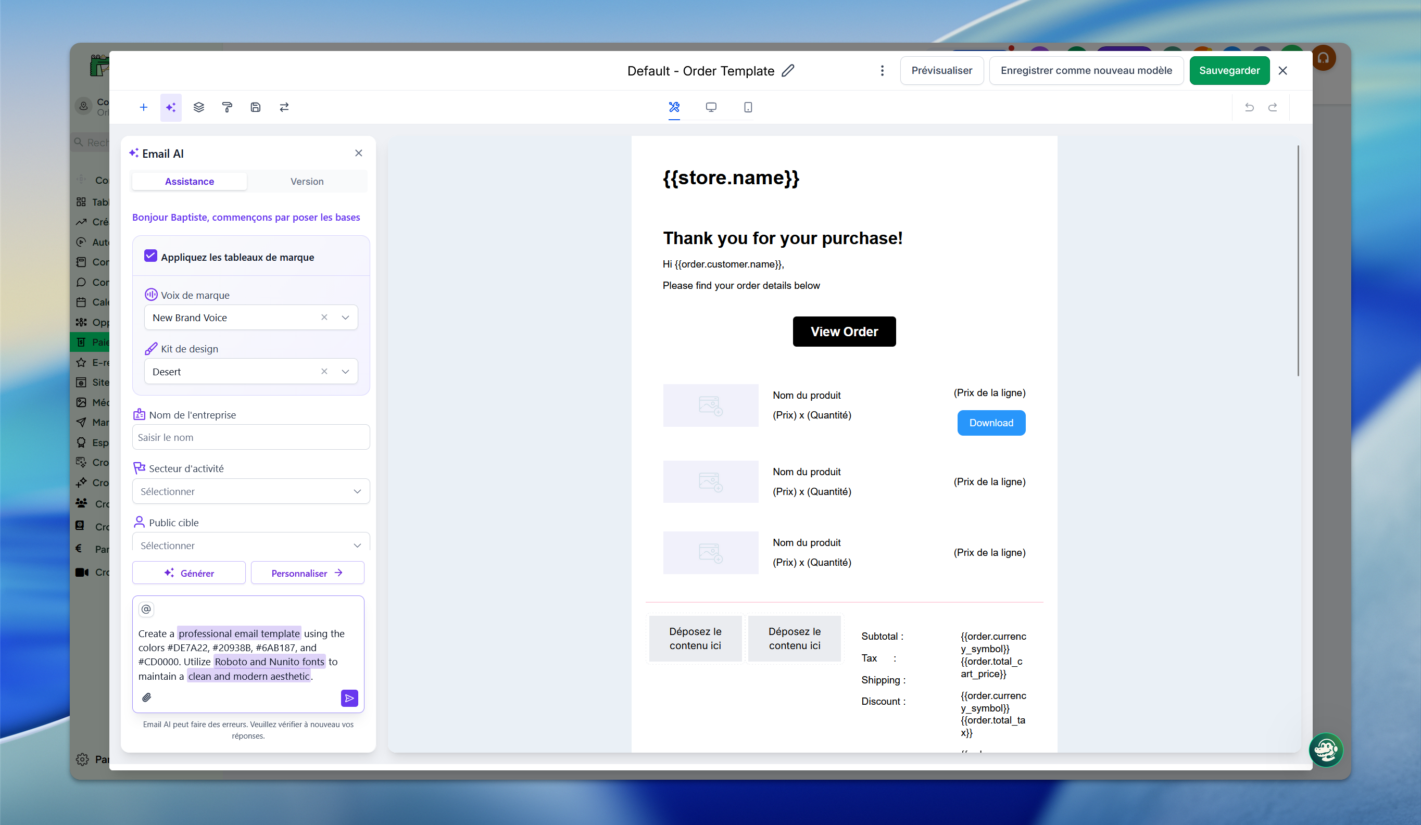Click first product image placeholder

tap(710, 405)
